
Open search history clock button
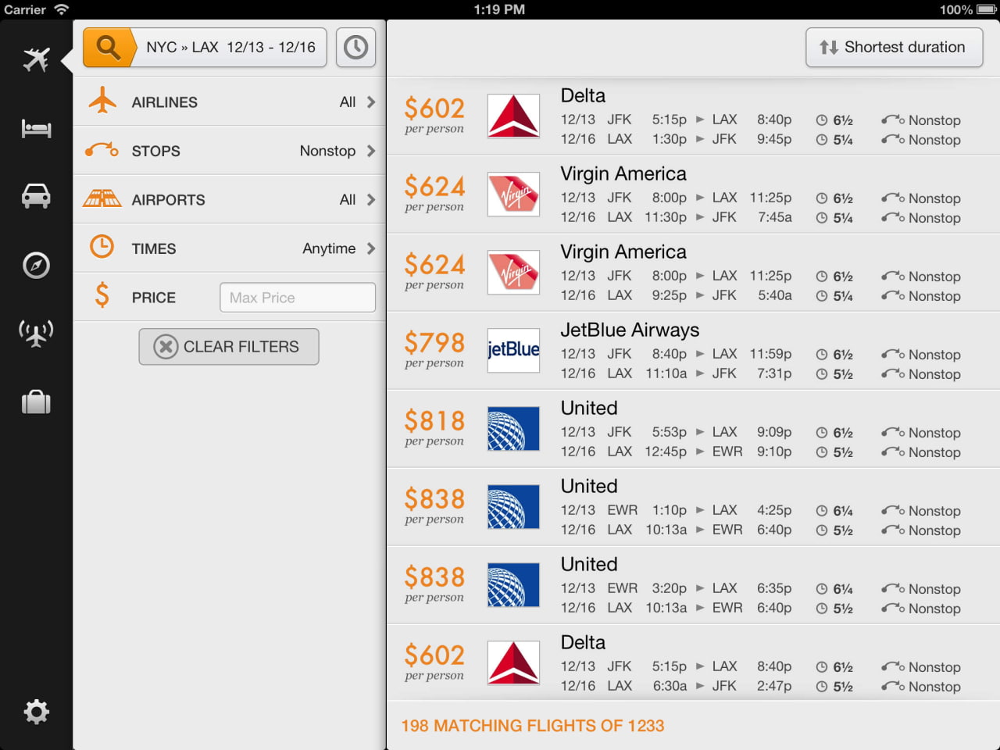[355, 48]
